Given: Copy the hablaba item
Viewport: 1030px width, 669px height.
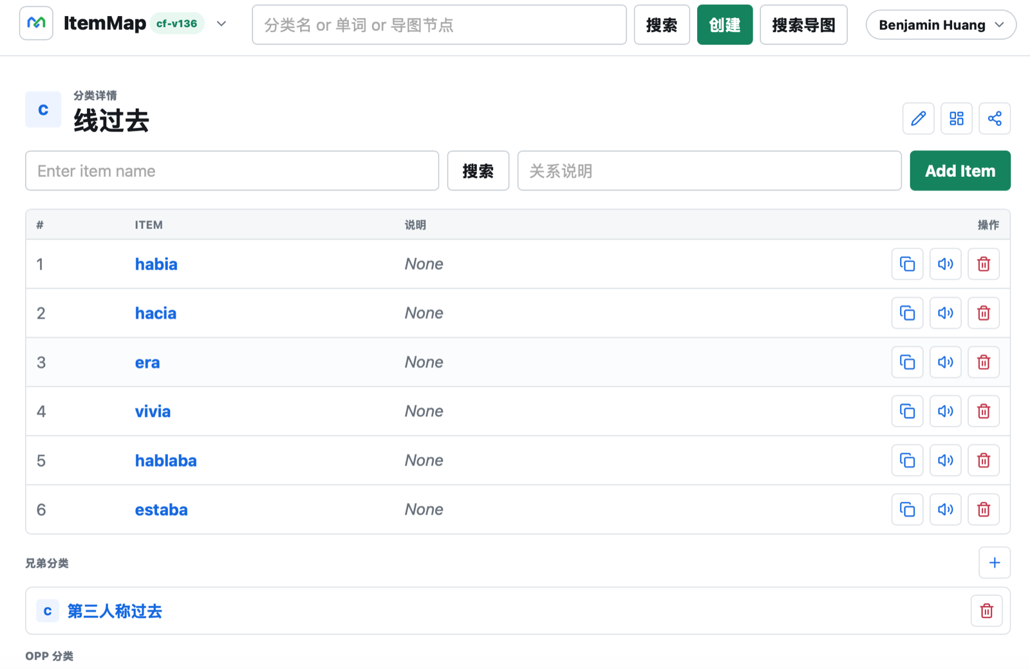Looking at the screenshot, I should coord(907,461).
